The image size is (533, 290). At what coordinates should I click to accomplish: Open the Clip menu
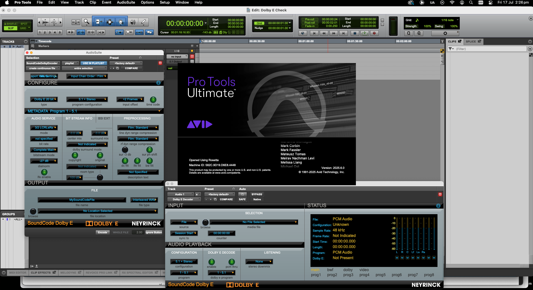click(x=93, y=2)
